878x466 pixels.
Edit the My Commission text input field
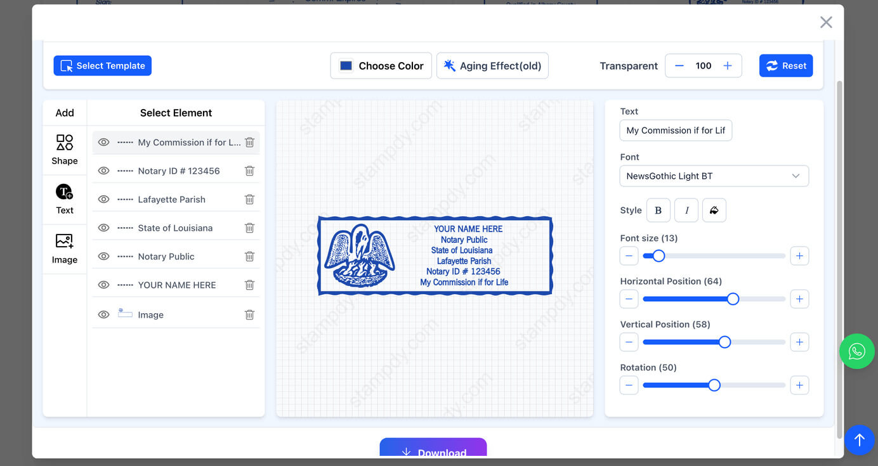pyautogui.click(x=676, y=130)
